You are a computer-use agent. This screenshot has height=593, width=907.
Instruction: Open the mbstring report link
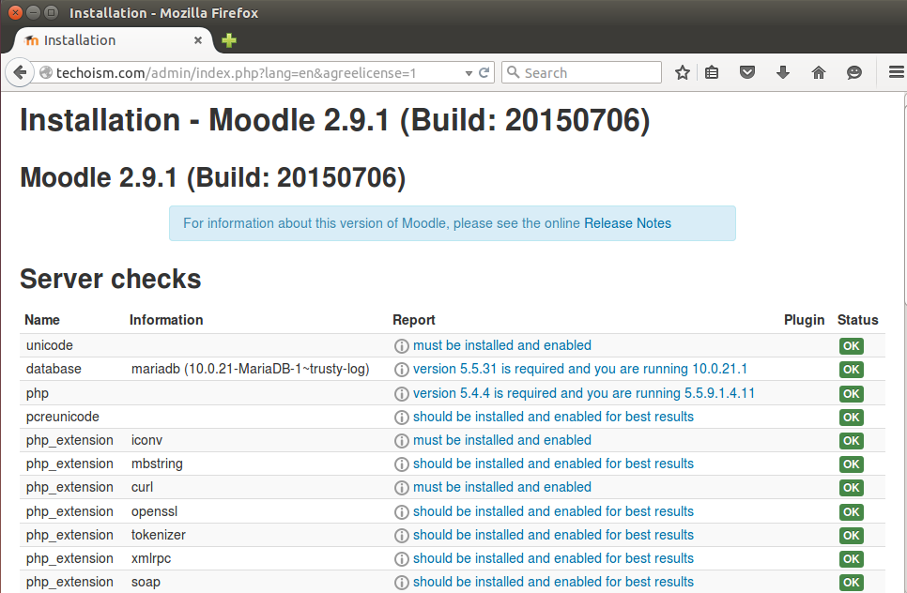click(553, 464)
